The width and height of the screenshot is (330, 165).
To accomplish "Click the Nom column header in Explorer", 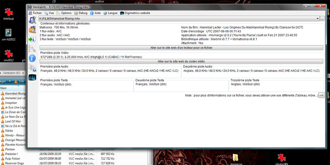I will click(12, 88).
